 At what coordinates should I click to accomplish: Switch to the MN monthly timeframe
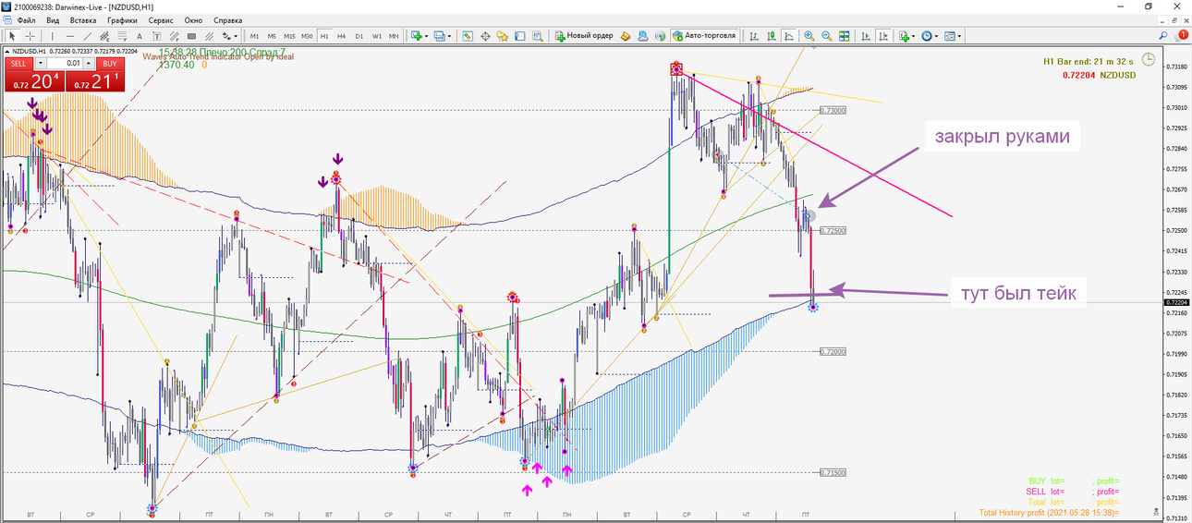tap(394, 36)
